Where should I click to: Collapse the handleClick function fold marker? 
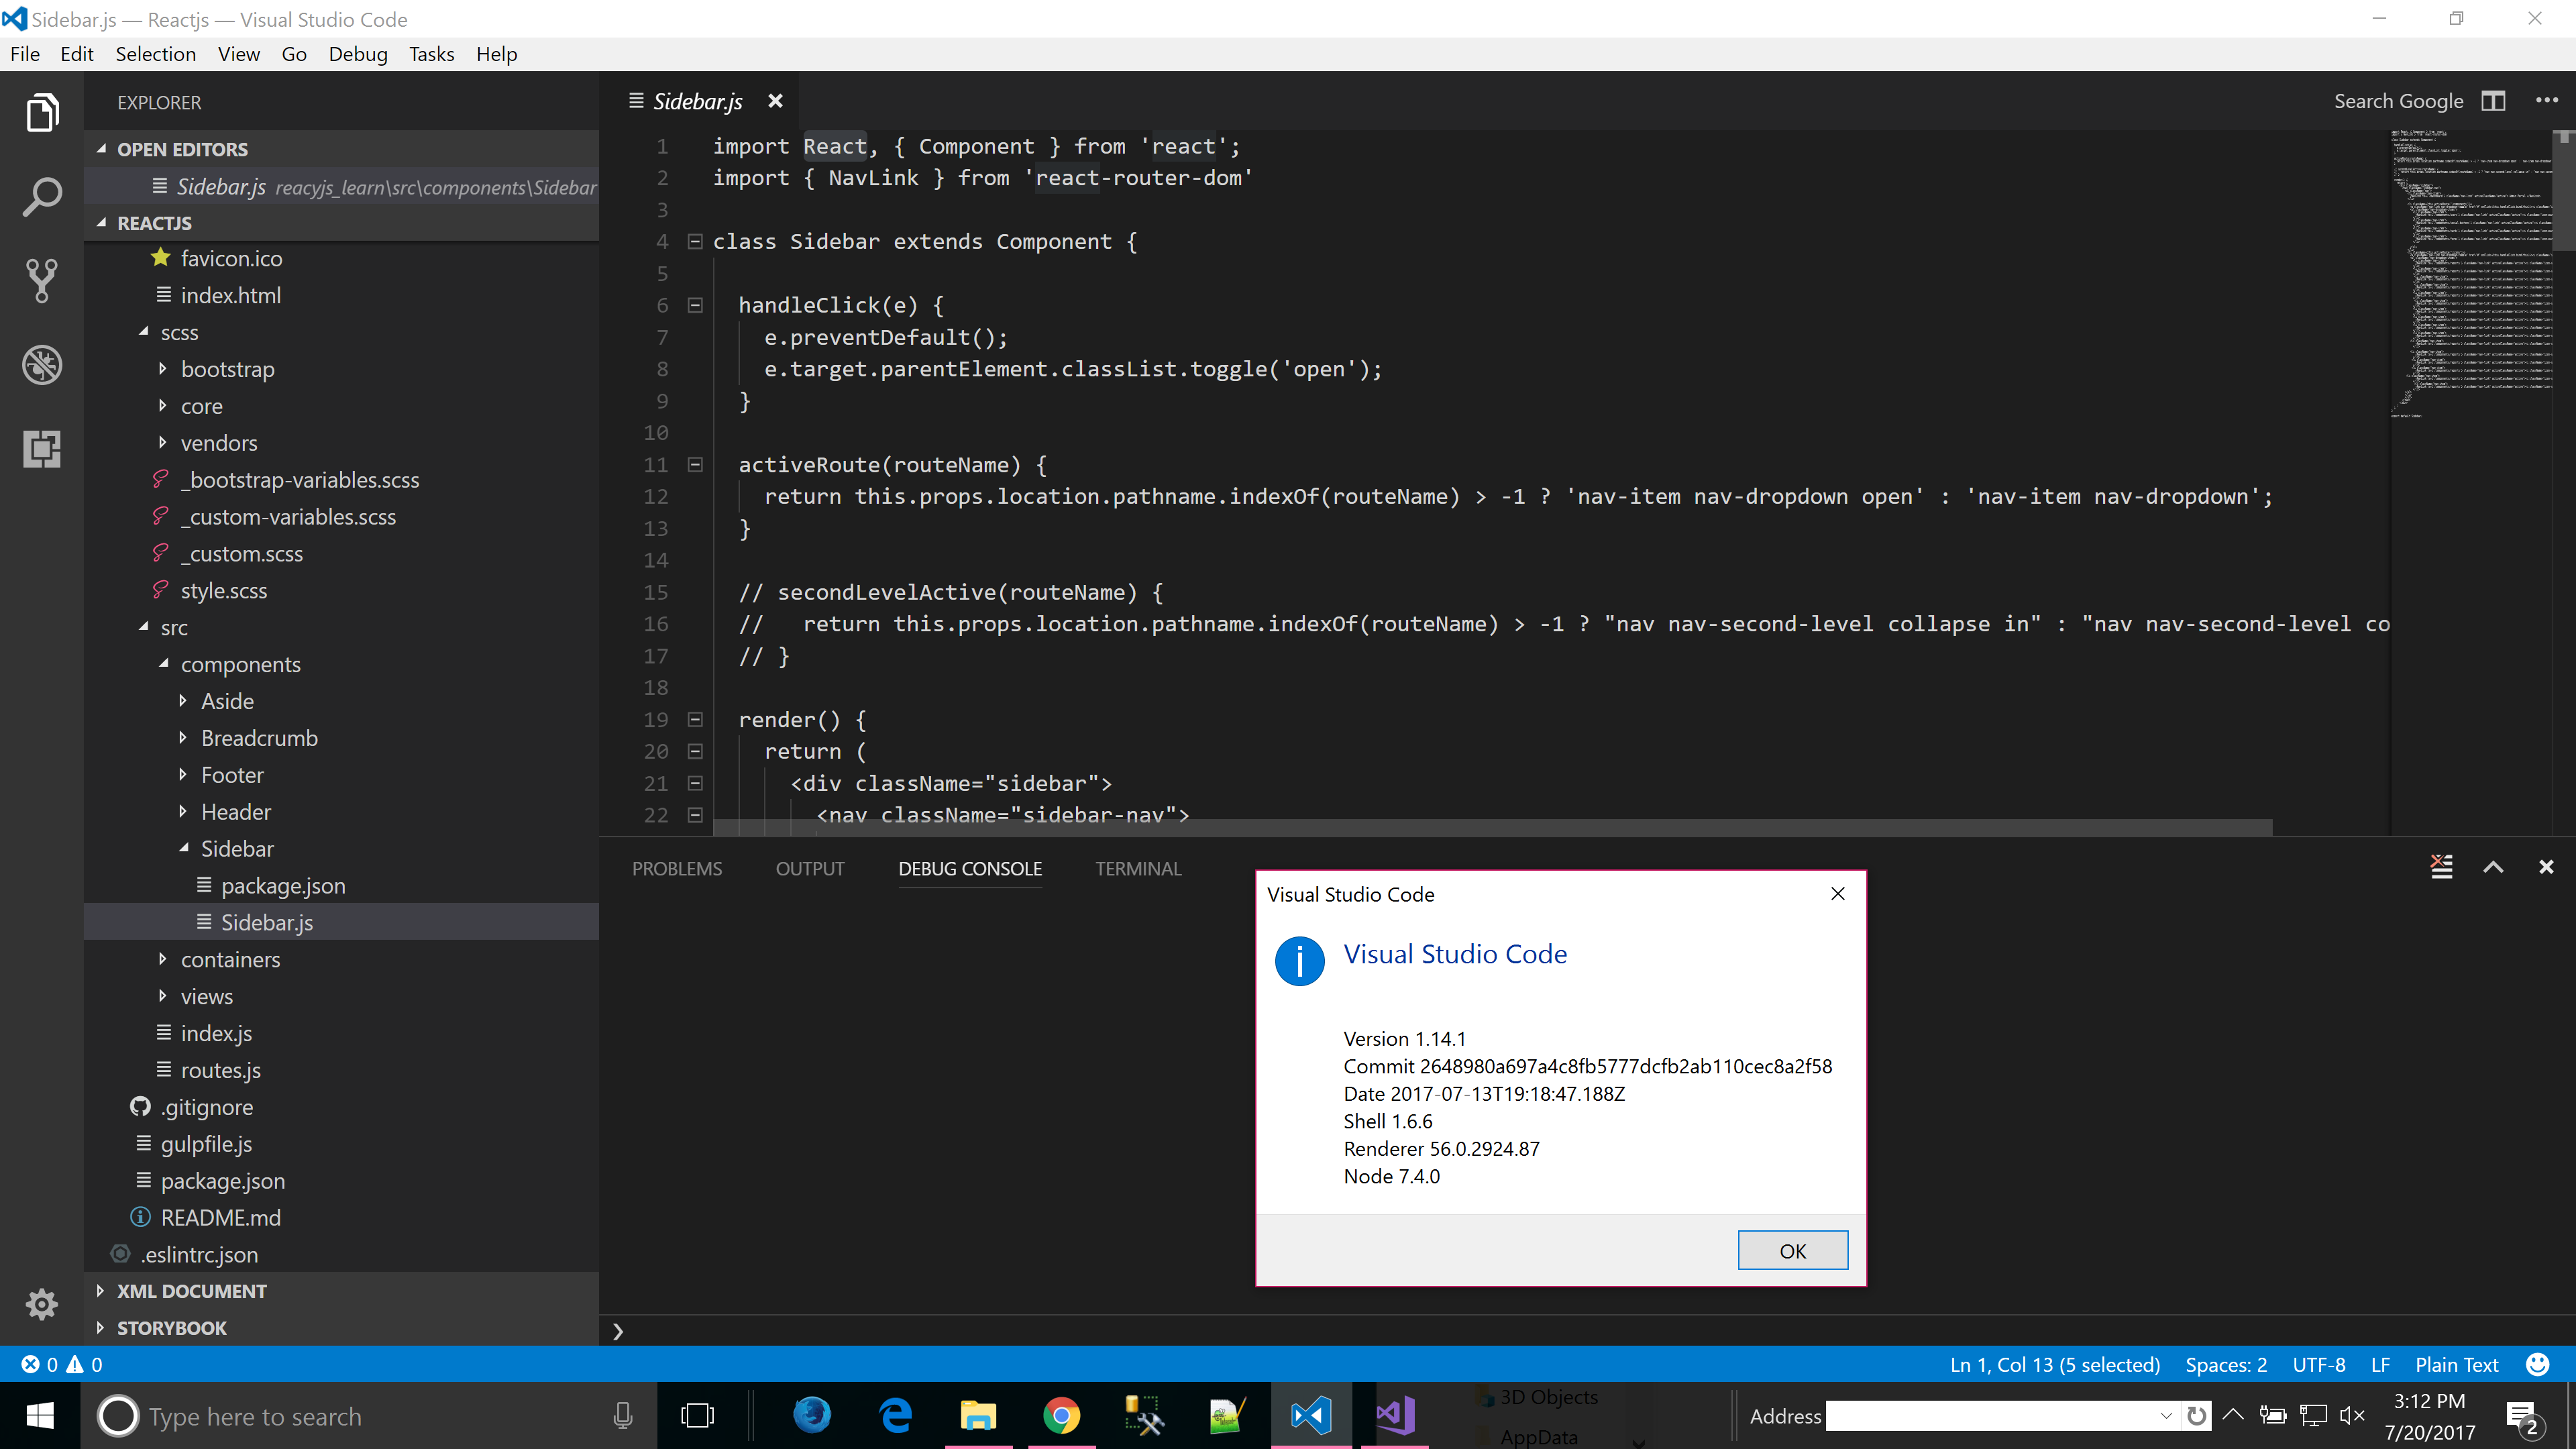coord(695,305)
